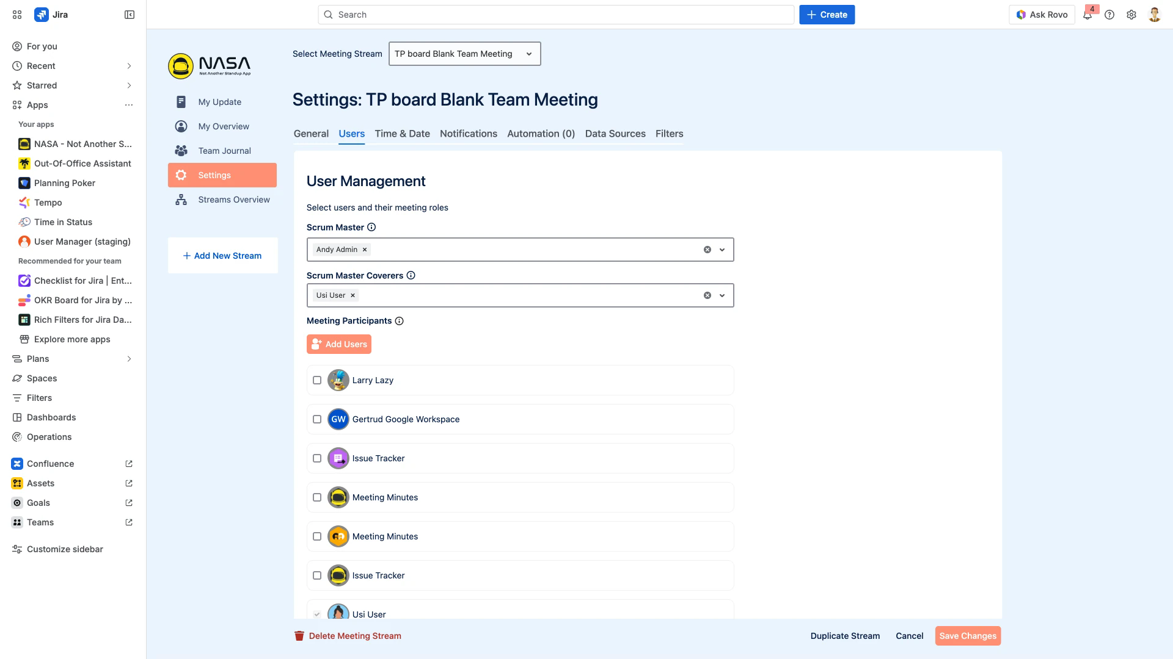Expand the Recent section in sidebar
1173x659 pixels.
(129, 66)
